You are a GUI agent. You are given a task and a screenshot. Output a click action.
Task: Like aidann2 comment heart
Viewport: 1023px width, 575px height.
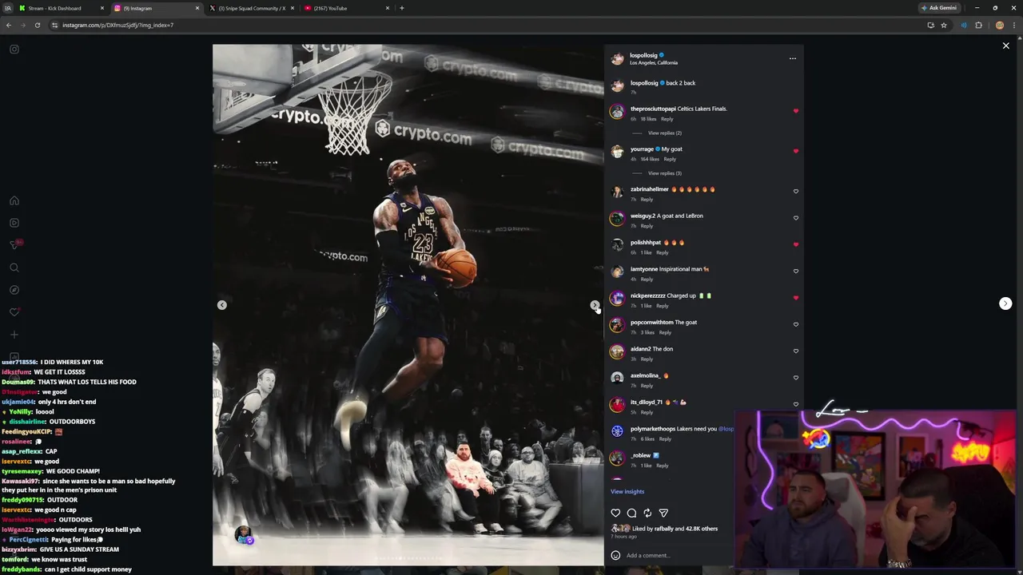[796, 351]
